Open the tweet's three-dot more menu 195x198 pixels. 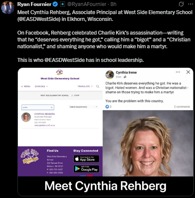[x=190, y=4]
